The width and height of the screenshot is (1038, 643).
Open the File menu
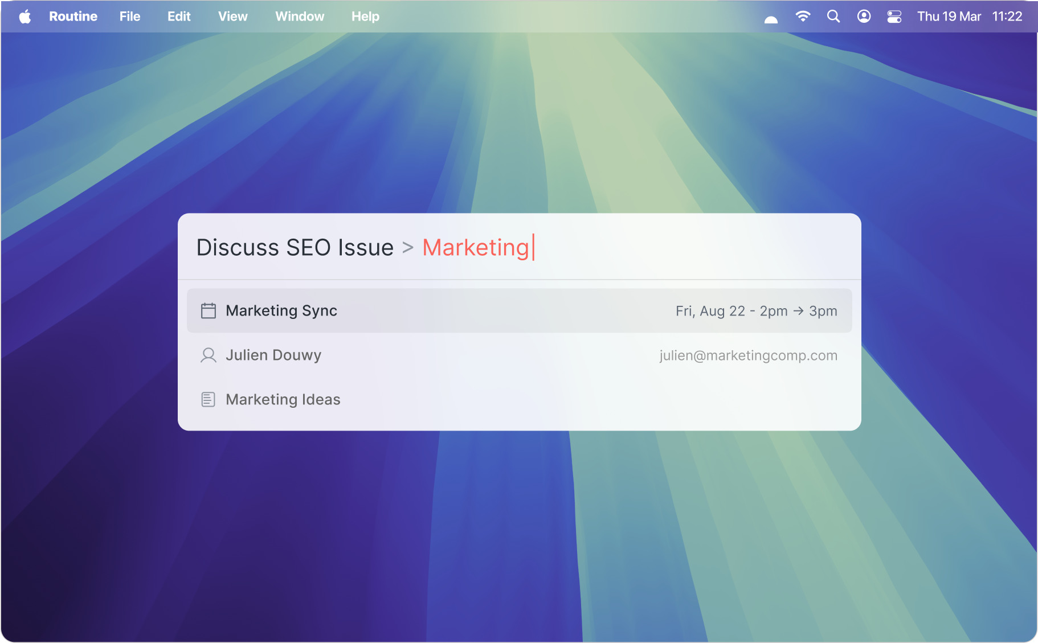coord(130,17)
